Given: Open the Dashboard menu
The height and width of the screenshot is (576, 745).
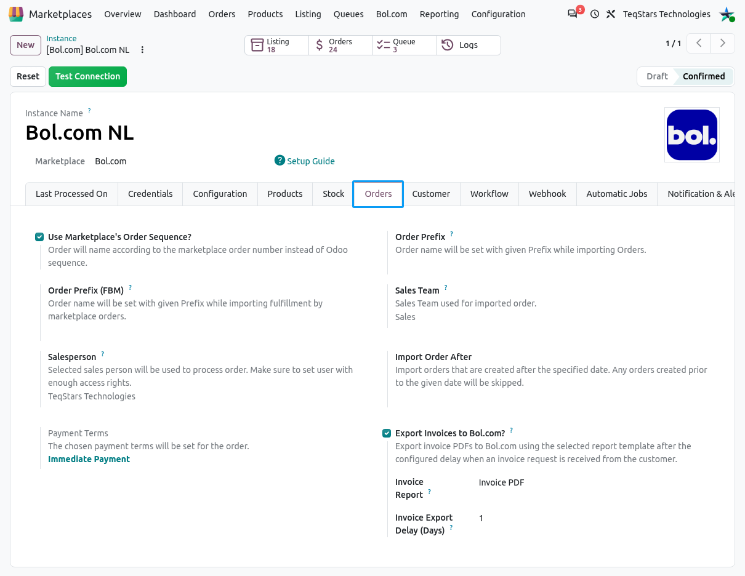Looking at the screenshot, I should (x=175, y=14).
